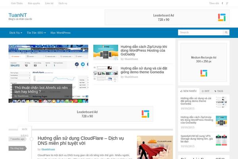Screen dimensions: 238x159
Task: Click sidebar SpeedyKVM post thumbnail
Action: (221, 140)
